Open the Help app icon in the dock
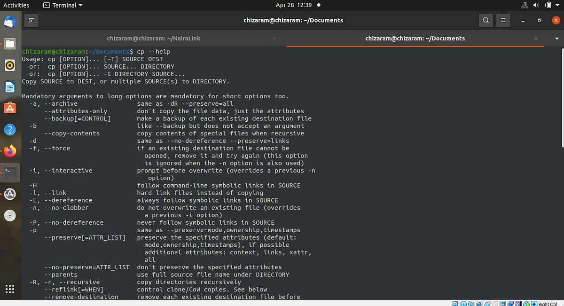The height and width of the screenshot is (306, 564). pyautogui.click(x=10, y=129)
